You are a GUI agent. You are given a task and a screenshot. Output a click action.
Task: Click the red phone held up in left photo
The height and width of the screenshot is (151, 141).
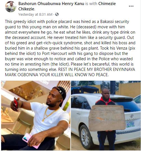coord(16,103)
